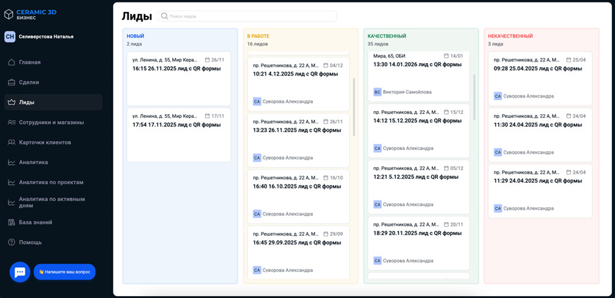Click the КАЧЕСТВЕННЫЙ column header

386,36
